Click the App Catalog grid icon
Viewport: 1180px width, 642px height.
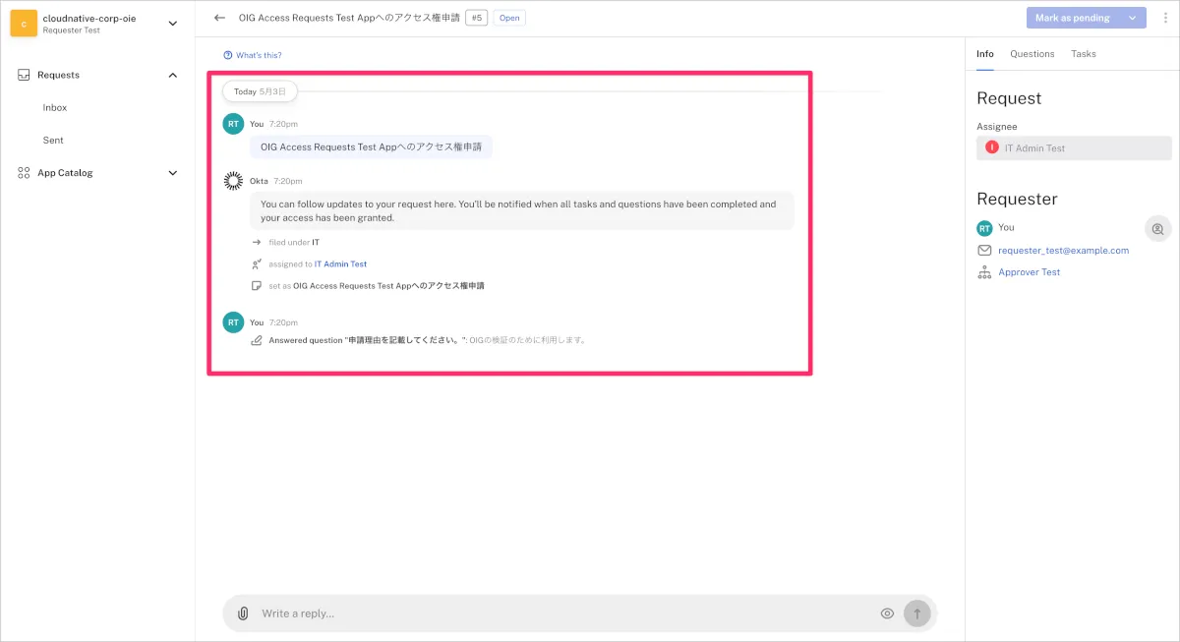[x=24, y=173]
